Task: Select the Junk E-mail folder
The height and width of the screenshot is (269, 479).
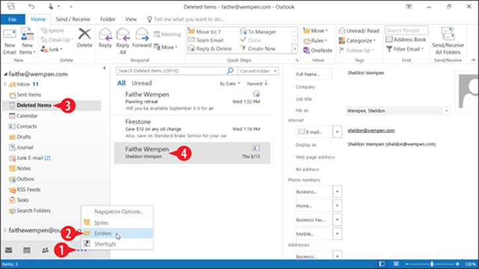Action: [30, 158]
